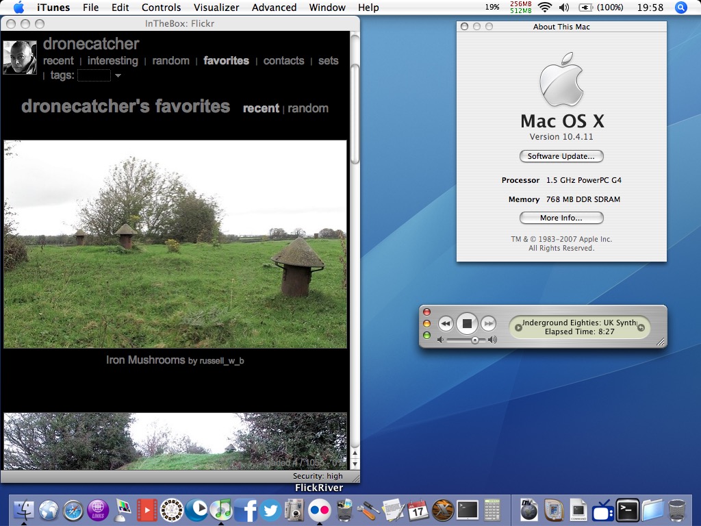Click More Info button in About This Mac

[x=561, y=218]
